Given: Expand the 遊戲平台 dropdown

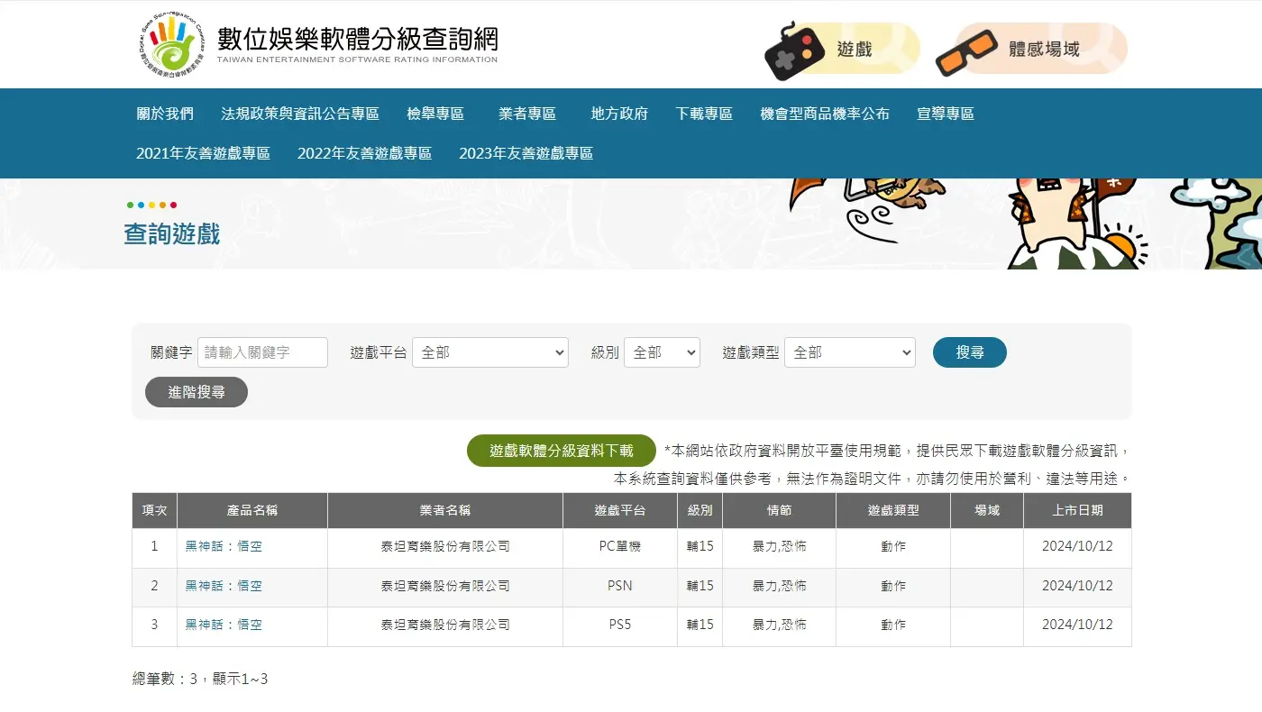Looking at the screenshot, I should tap(490, 352).
